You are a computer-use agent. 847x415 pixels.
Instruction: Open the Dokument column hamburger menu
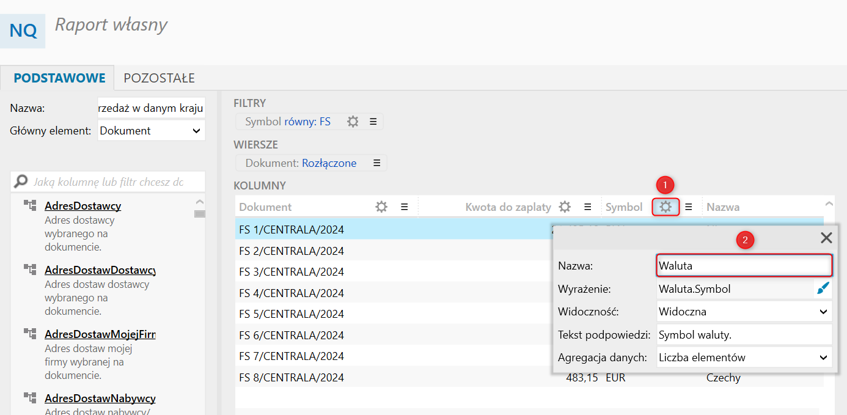404,207
